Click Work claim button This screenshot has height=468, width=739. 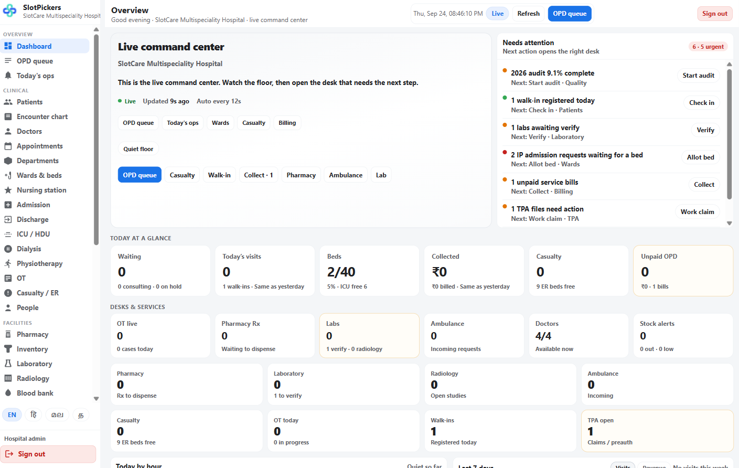pyautogui.click(x=697, y=212)
